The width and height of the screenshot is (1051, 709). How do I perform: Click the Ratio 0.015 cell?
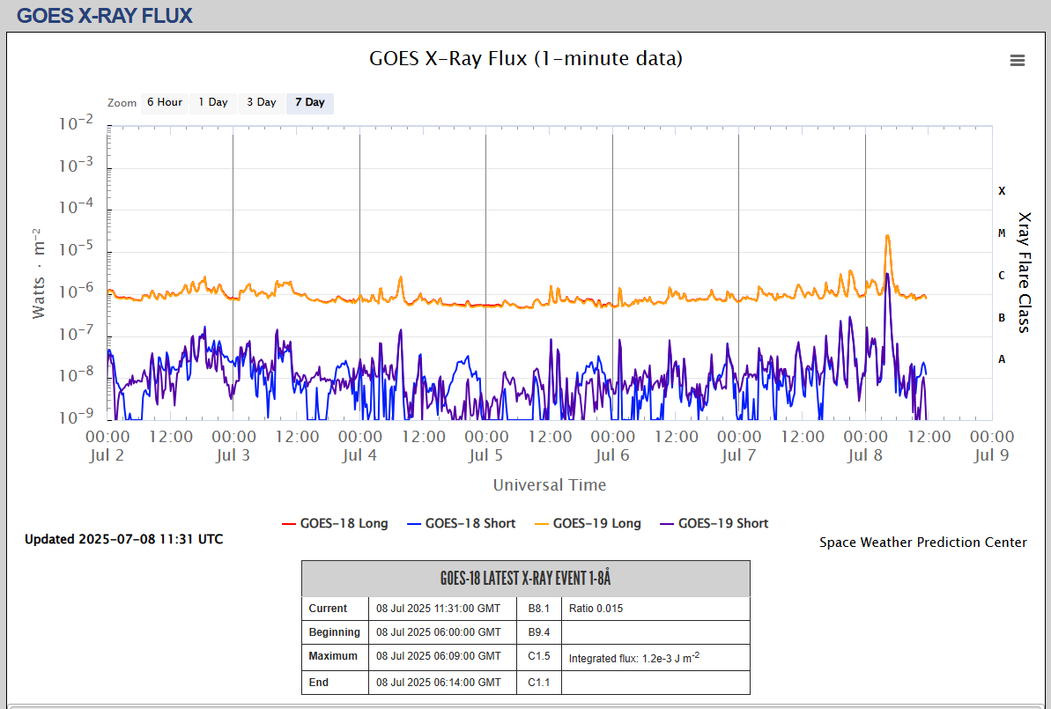tap(655, 609)
